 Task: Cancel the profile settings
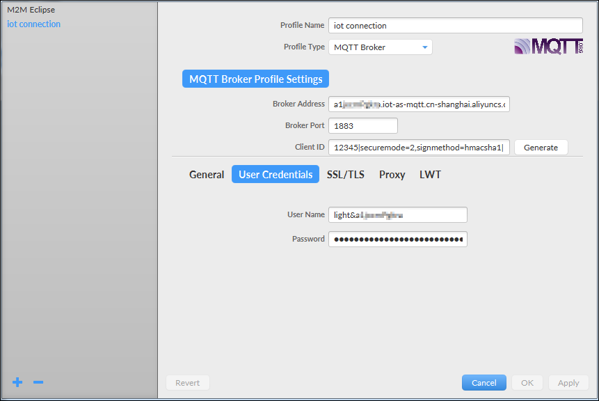click(x=484, y=382)
